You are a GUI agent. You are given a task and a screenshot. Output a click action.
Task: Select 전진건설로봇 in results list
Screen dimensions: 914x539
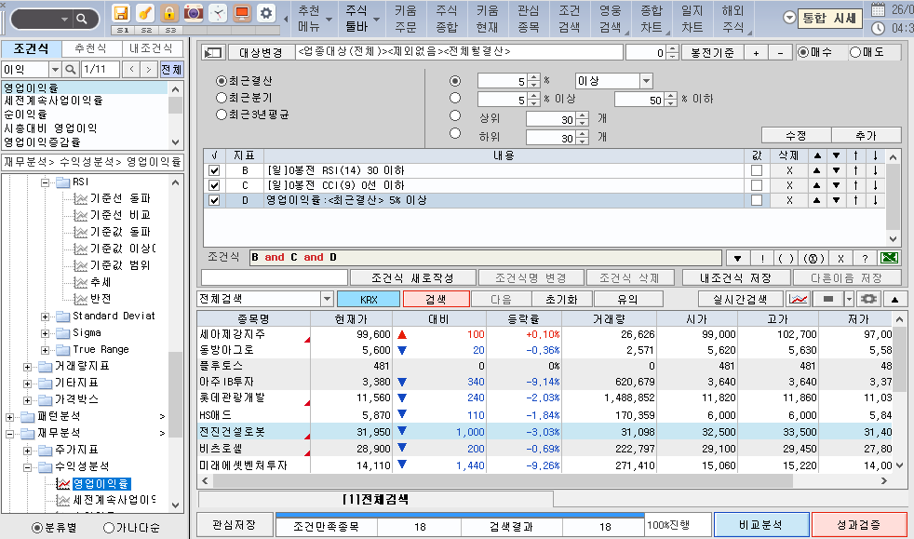tap(234, 432)
